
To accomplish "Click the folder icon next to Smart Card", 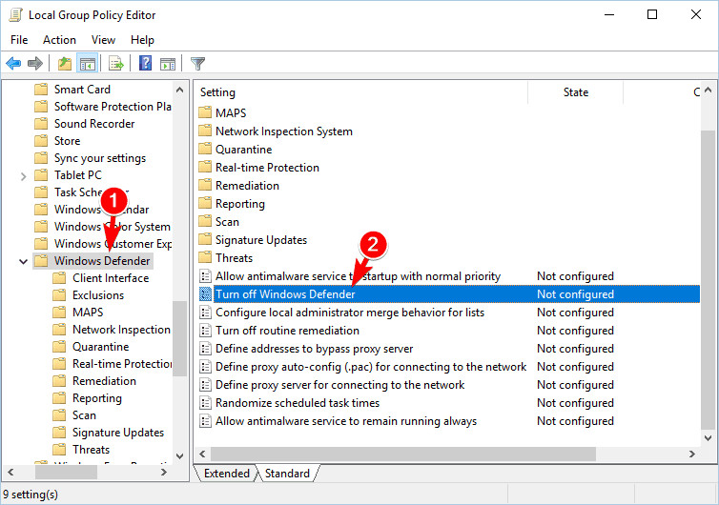I will point(41,89).
